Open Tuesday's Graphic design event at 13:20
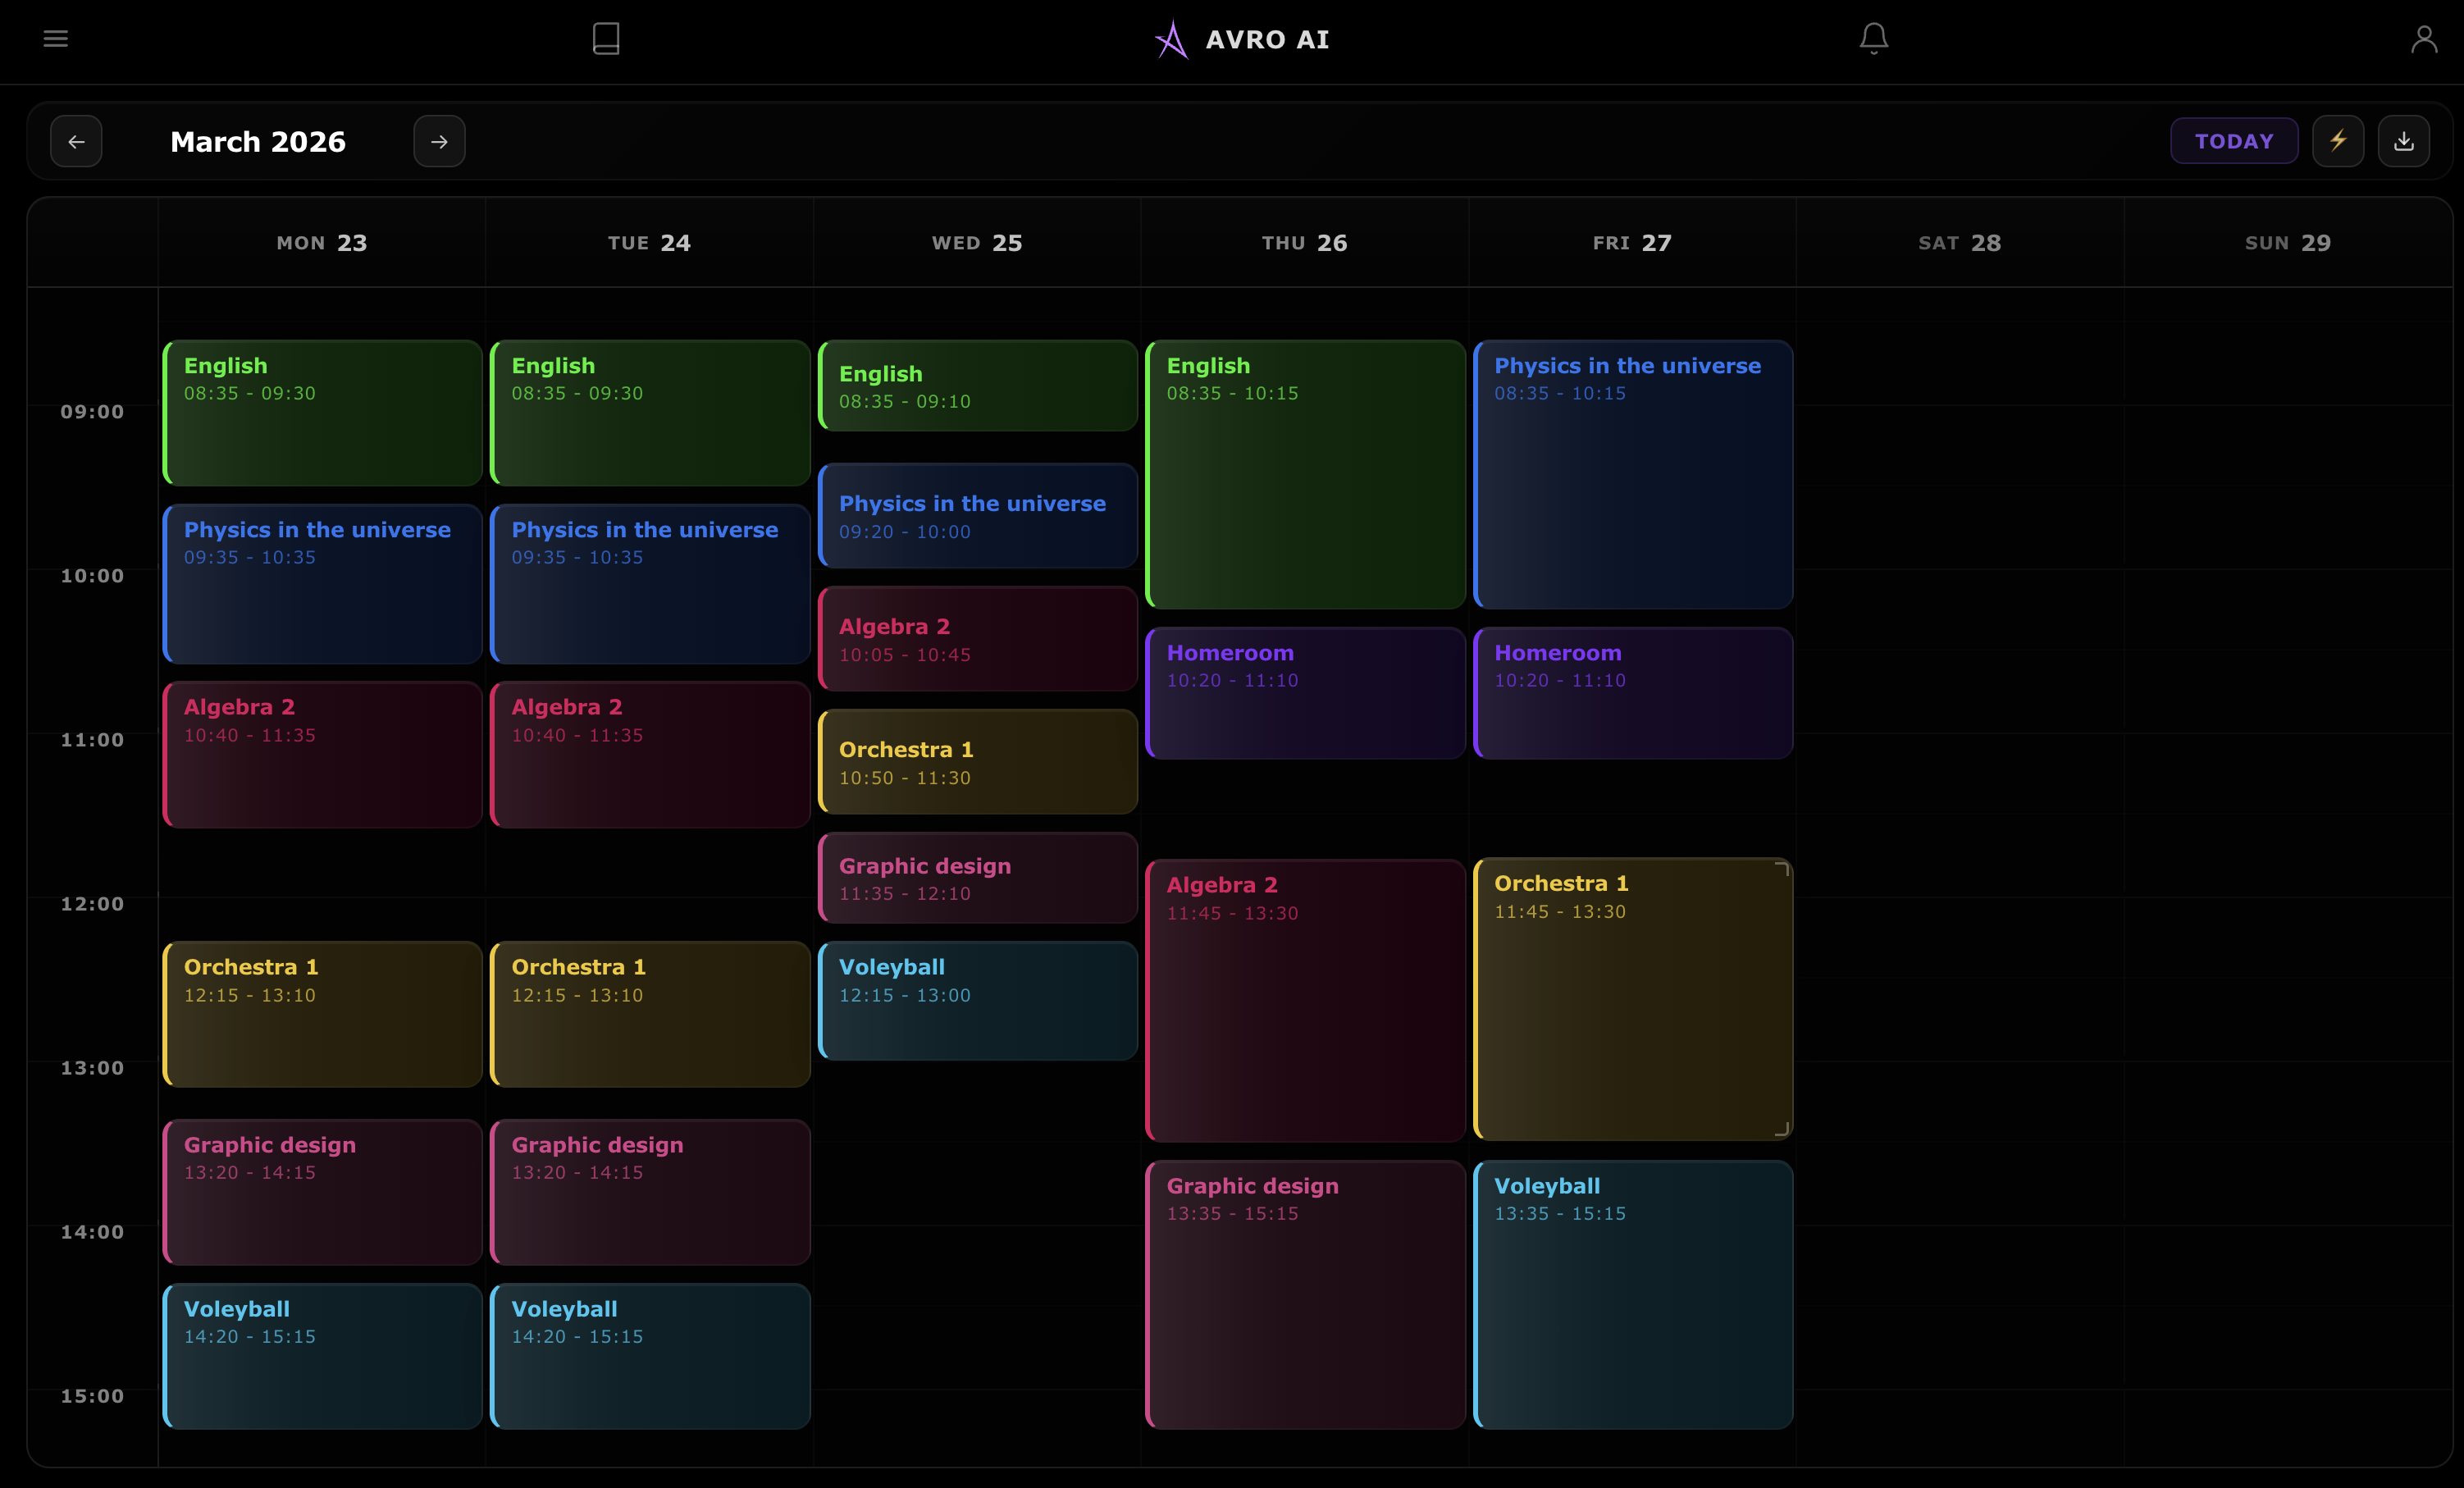Viewport: 2464px width, 1488px height. pyautogui.click(x=650, y=1191)
